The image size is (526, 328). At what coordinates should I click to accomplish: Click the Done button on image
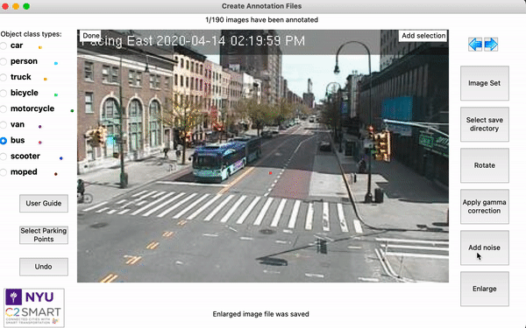coord(91,36)
